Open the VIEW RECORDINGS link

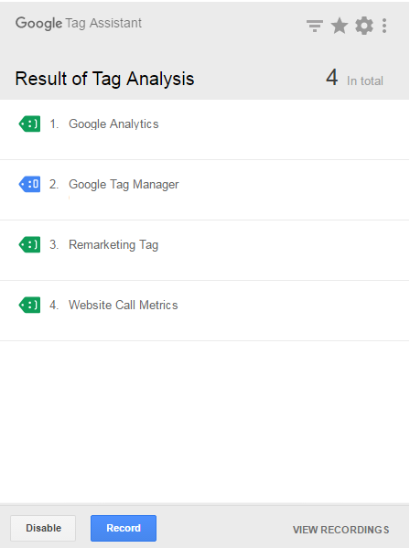340,530
